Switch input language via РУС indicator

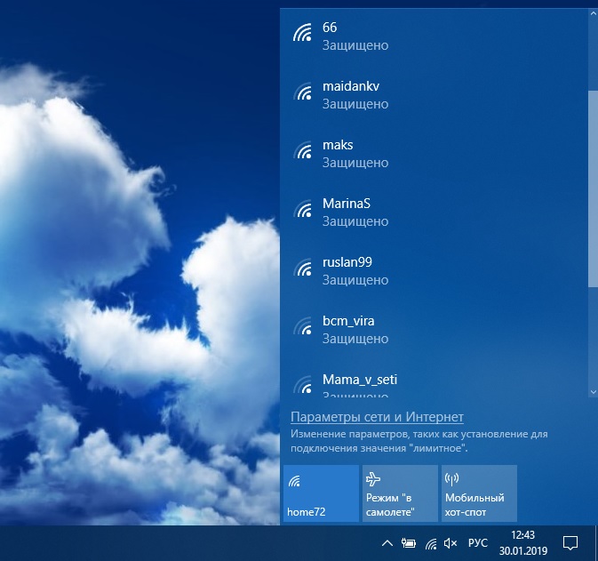click(x=478, y=542)
